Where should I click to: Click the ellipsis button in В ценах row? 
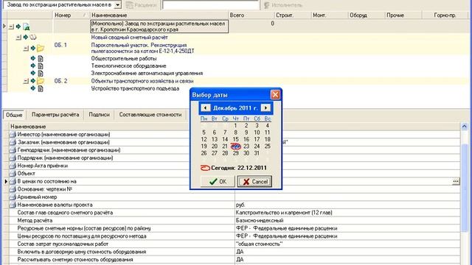click(x=456, y=181)
